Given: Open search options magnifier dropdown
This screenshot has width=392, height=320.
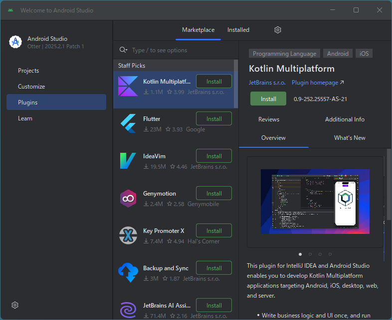Looking at the screenshot, I should [124, 50].
